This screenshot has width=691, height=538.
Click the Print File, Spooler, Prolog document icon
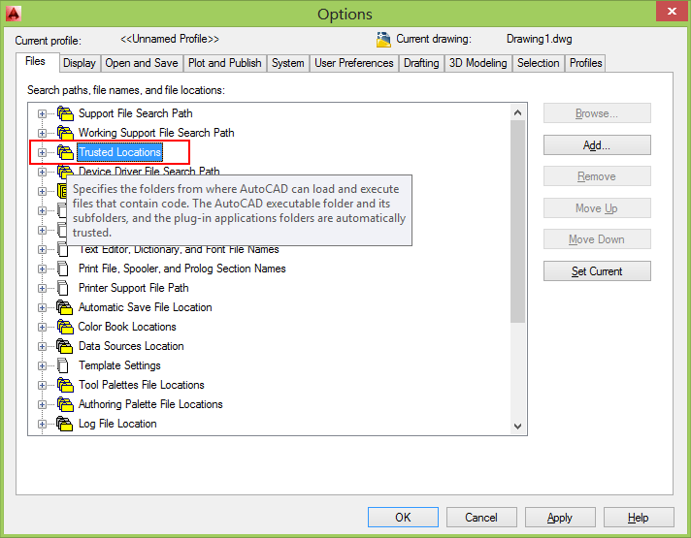[63, 269]
